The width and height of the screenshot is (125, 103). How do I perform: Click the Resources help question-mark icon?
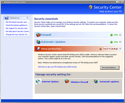tap(6, 18)
